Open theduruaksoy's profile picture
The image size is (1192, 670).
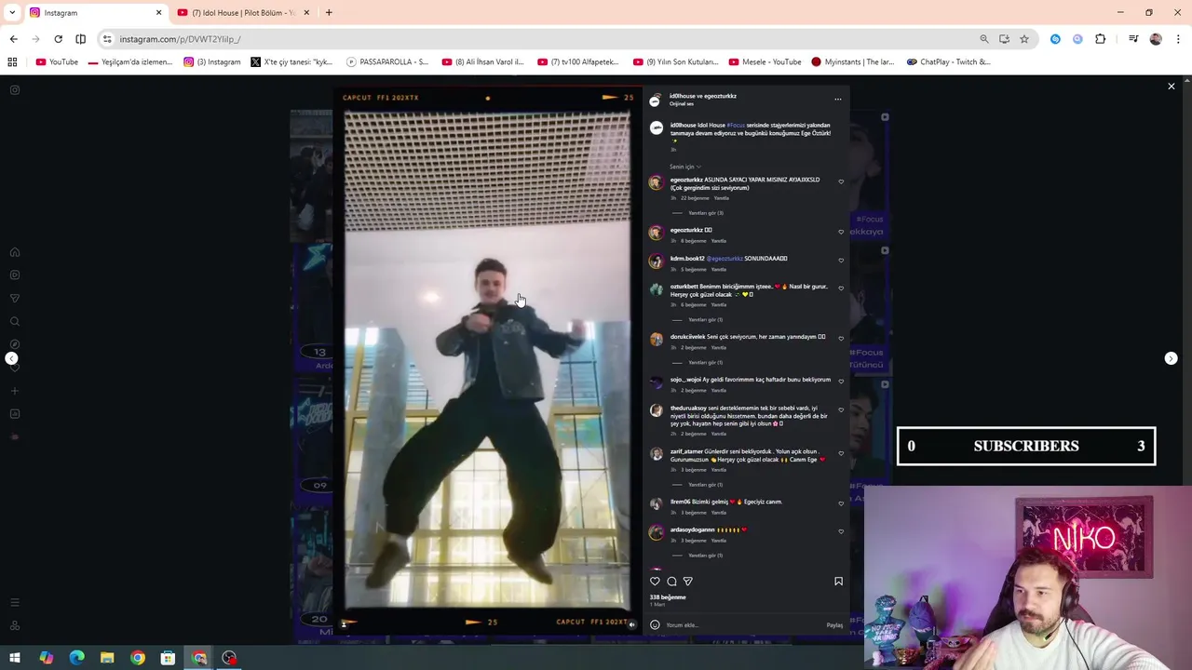657,410
